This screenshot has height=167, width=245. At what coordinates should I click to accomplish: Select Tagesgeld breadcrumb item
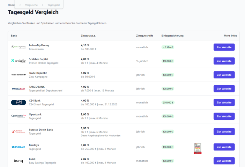53,5
